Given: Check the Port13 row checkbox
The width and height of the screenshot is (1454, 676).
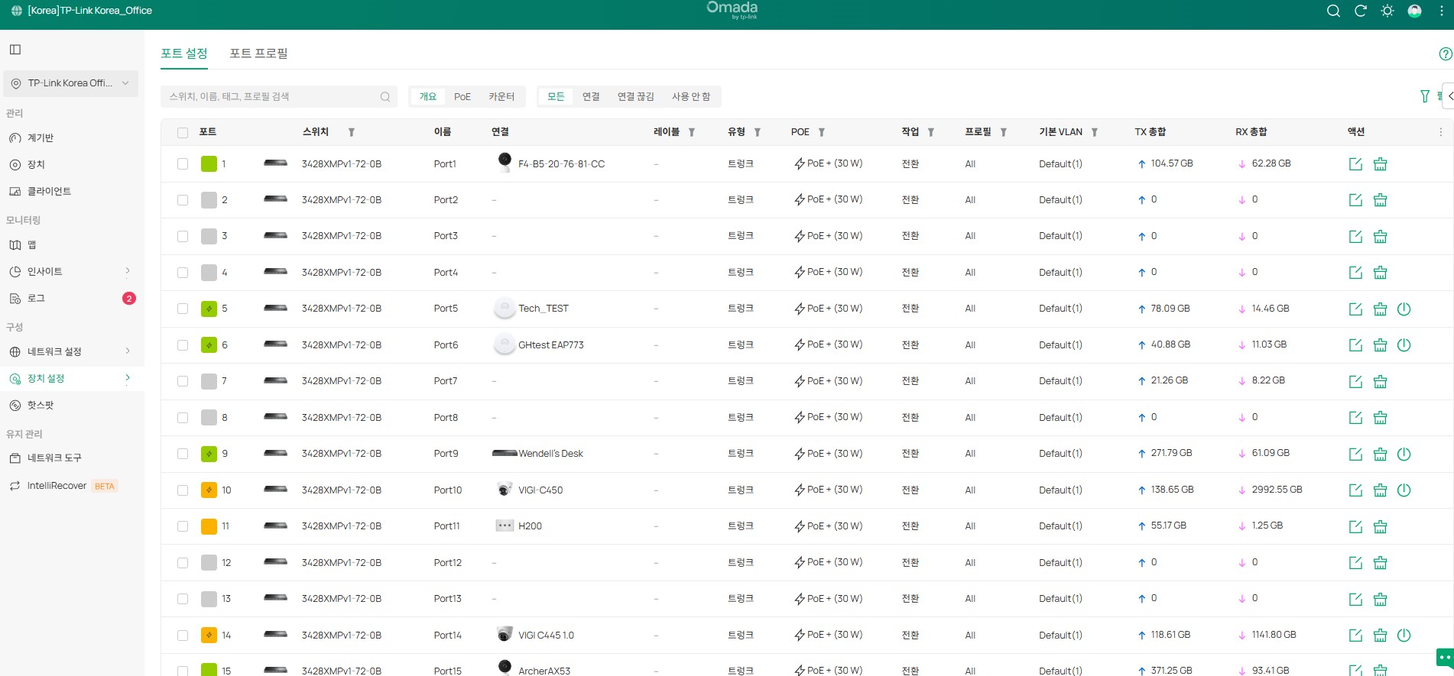Looking at the screenshot, I should [182, 599].
